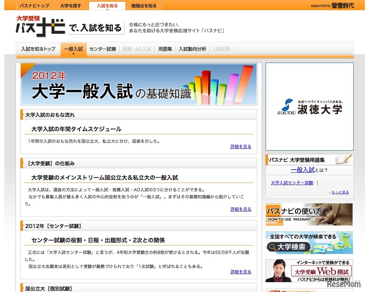The height and width of the screenshot is (292, 366).
Task: Click 詳細を見る under 大学入試の年間タイムスケジュール
Action: [x=241, y=146]
